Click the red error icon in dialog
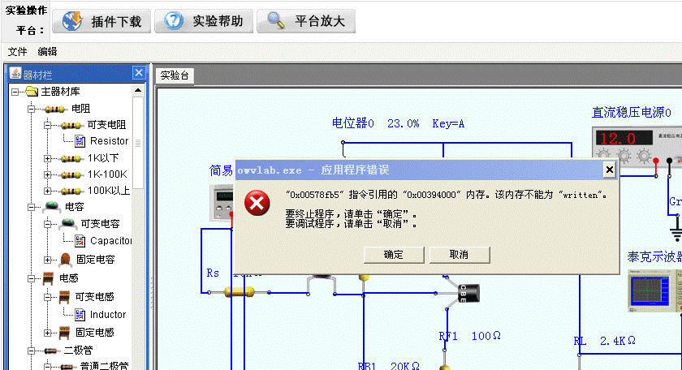 pyautogui.click(x=258, y=202)
